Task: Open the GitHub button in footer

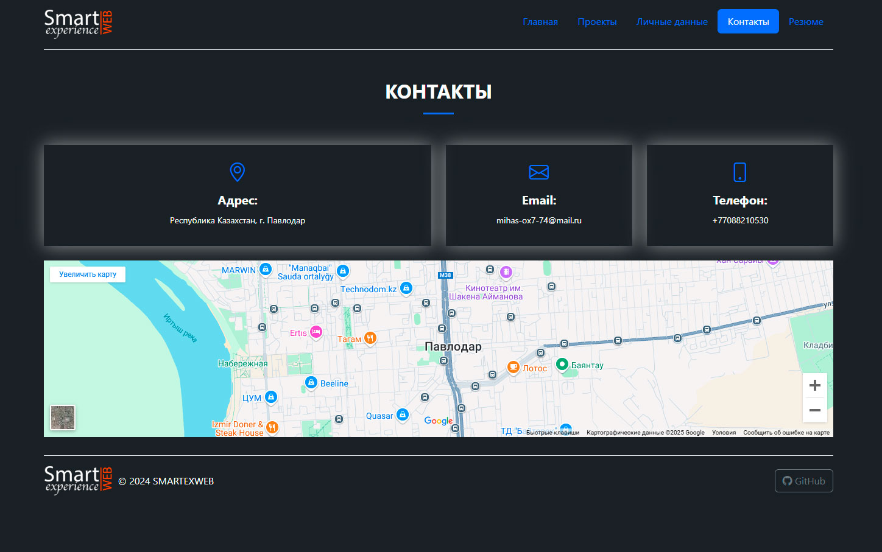Action: [x=803, y=481]
